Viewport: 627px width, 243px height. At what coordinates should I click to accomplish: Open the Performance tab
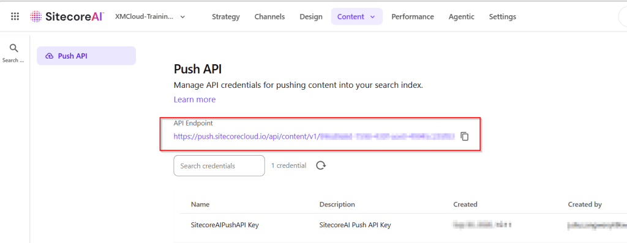pos(412,16)
